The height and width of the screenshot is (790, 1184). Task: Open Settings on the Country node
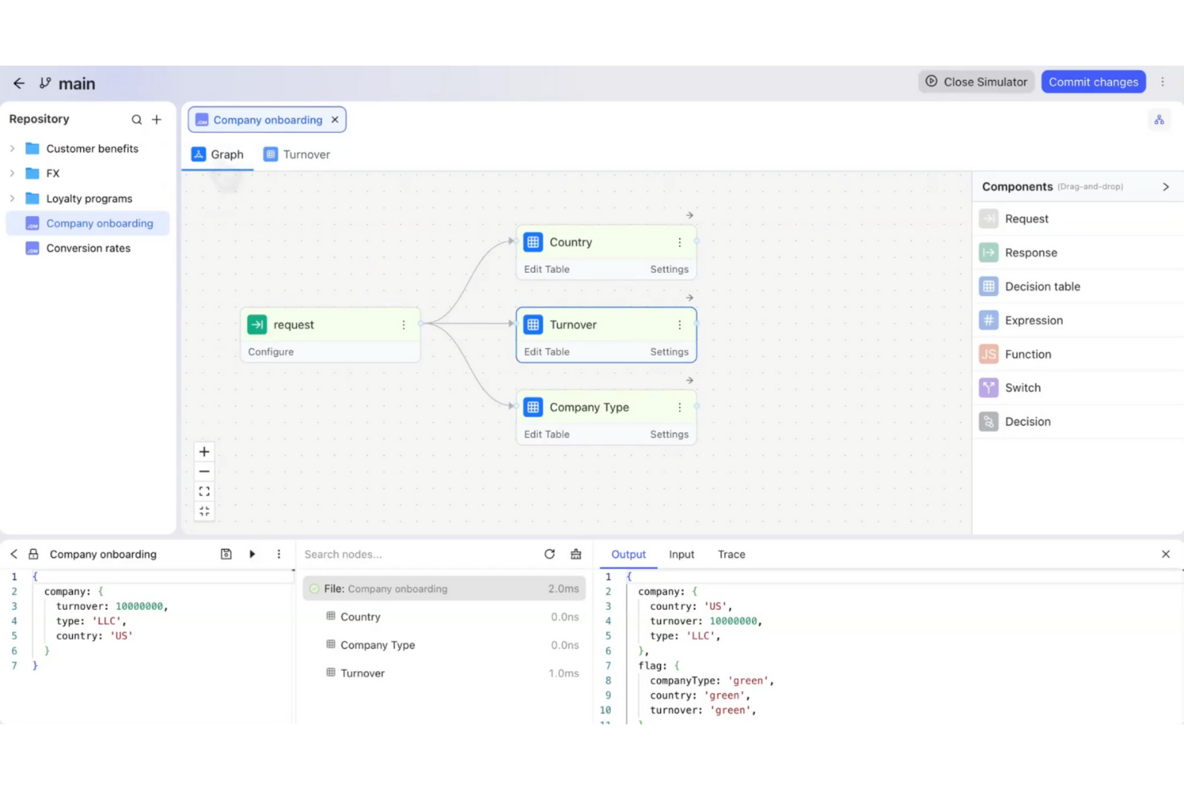(669, 269)
